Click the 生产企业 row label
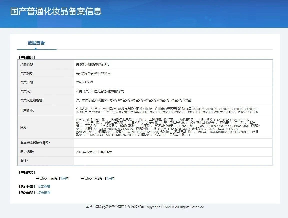This screenshot has height=218, width=288. pos(27,111)
